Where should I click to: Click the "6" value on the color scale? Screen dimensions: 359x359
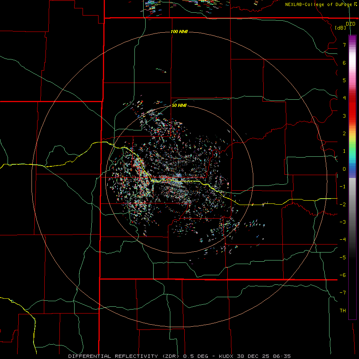[344, 63]
